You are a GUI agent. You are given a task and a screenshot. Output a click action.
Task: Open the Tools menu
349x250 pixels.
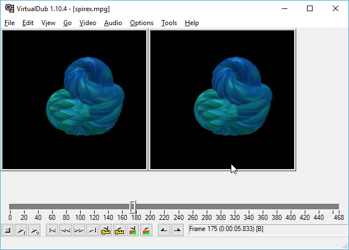pos(169,23)
